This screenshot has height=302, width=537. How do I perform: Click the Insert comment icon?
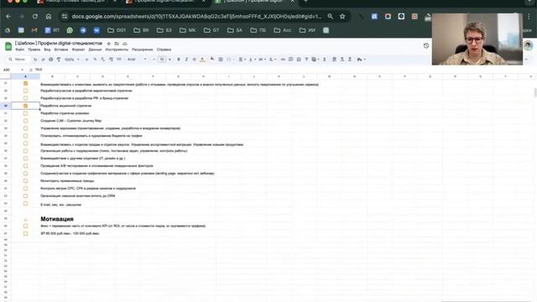tap(291, 60)
